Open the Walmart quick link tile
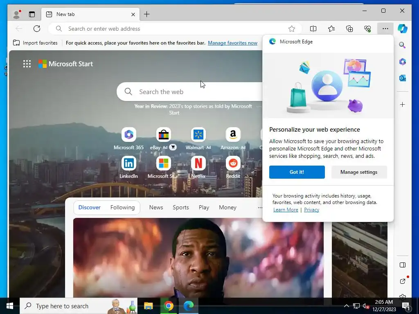The width and height of the screenshot is (419, 314). (x=198, y=139)
